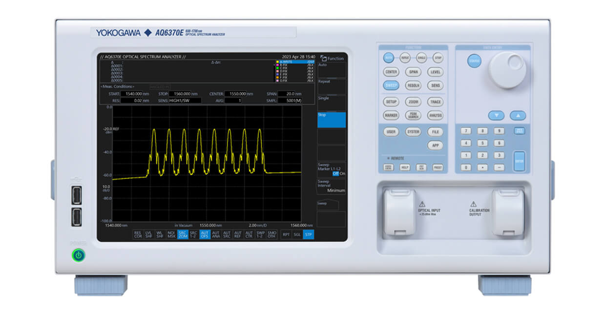Click the RPT status button
The height and width of the screenshot is (314, 606).
point(286,234)
